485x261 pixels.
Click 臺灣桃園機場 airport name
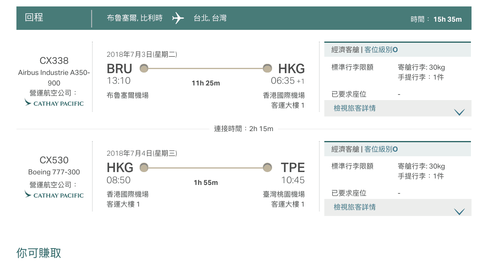[x=284, y=194]
